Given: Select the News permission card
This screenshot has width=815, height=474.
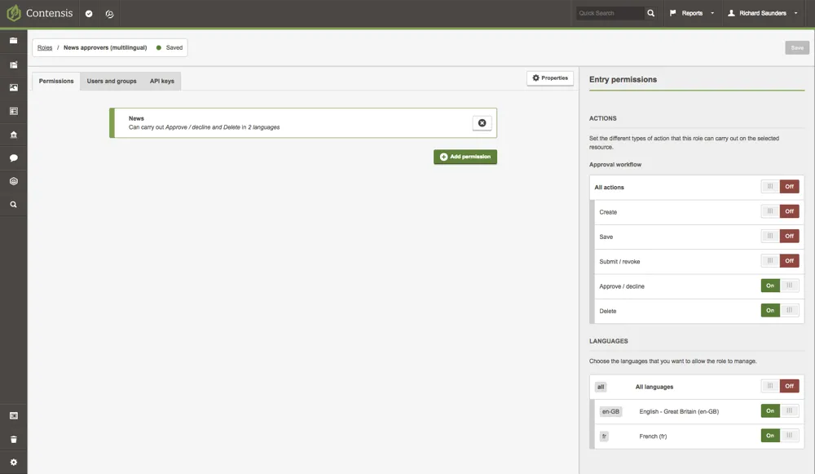Looking at the screenshot, I should click(303, 123).
